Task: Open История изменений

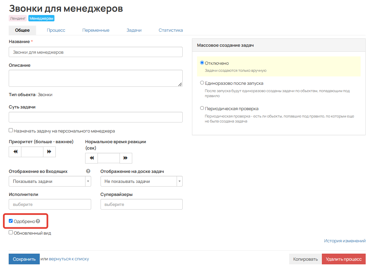Action: (x=345, y=240)
